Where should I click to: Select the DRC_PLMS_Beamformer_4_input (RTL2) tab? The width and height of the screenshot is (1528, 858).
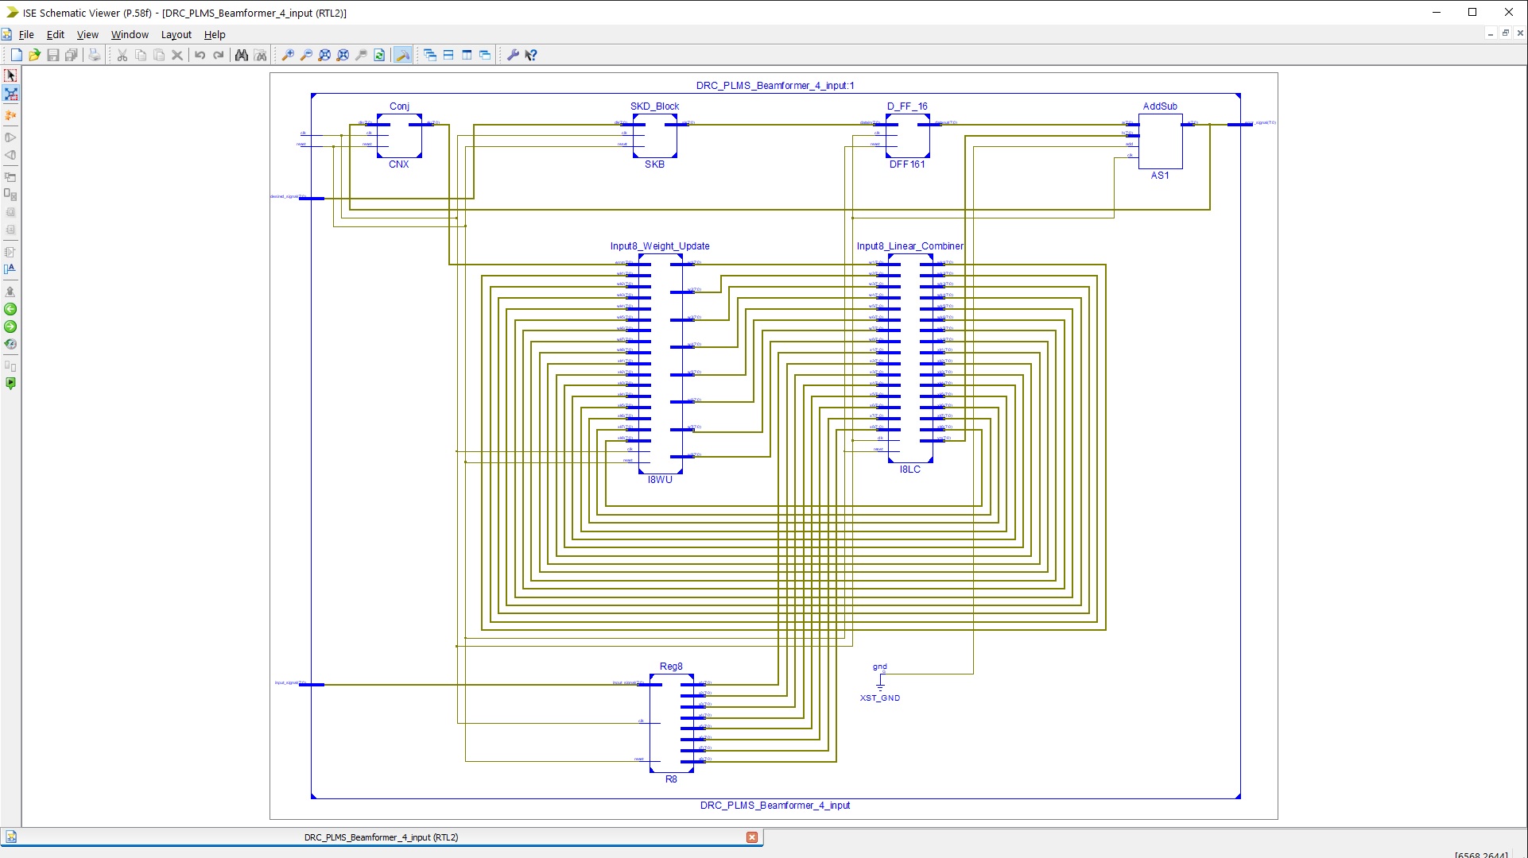coord(382,837)
